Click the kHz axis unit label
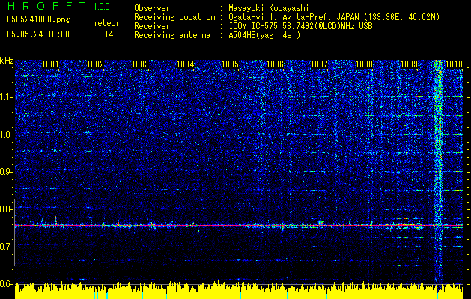This screenshot has width=471, height=299. coord(7,61)
